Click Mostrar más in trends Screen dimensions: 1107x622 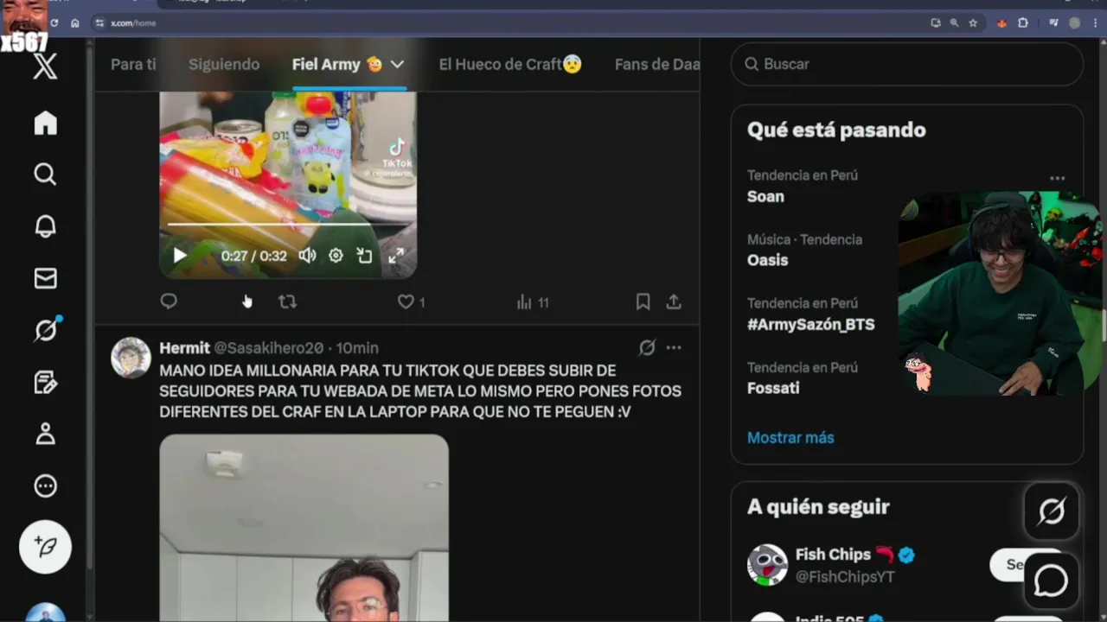click(790, 438)
